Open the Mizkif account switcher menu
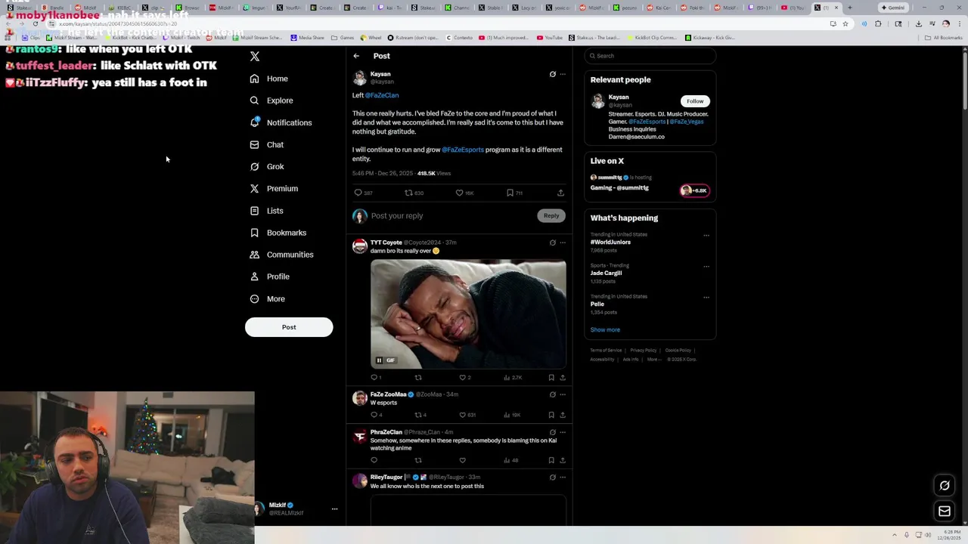The height and width of the screenshot is (544, 968). tap(295, 509)
